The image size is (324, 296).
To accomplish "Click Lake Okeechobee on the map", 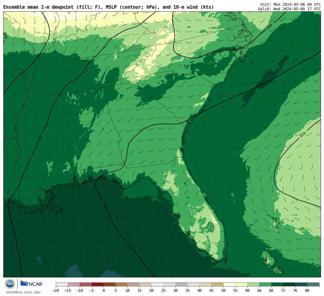I will [x=211, y=227].
